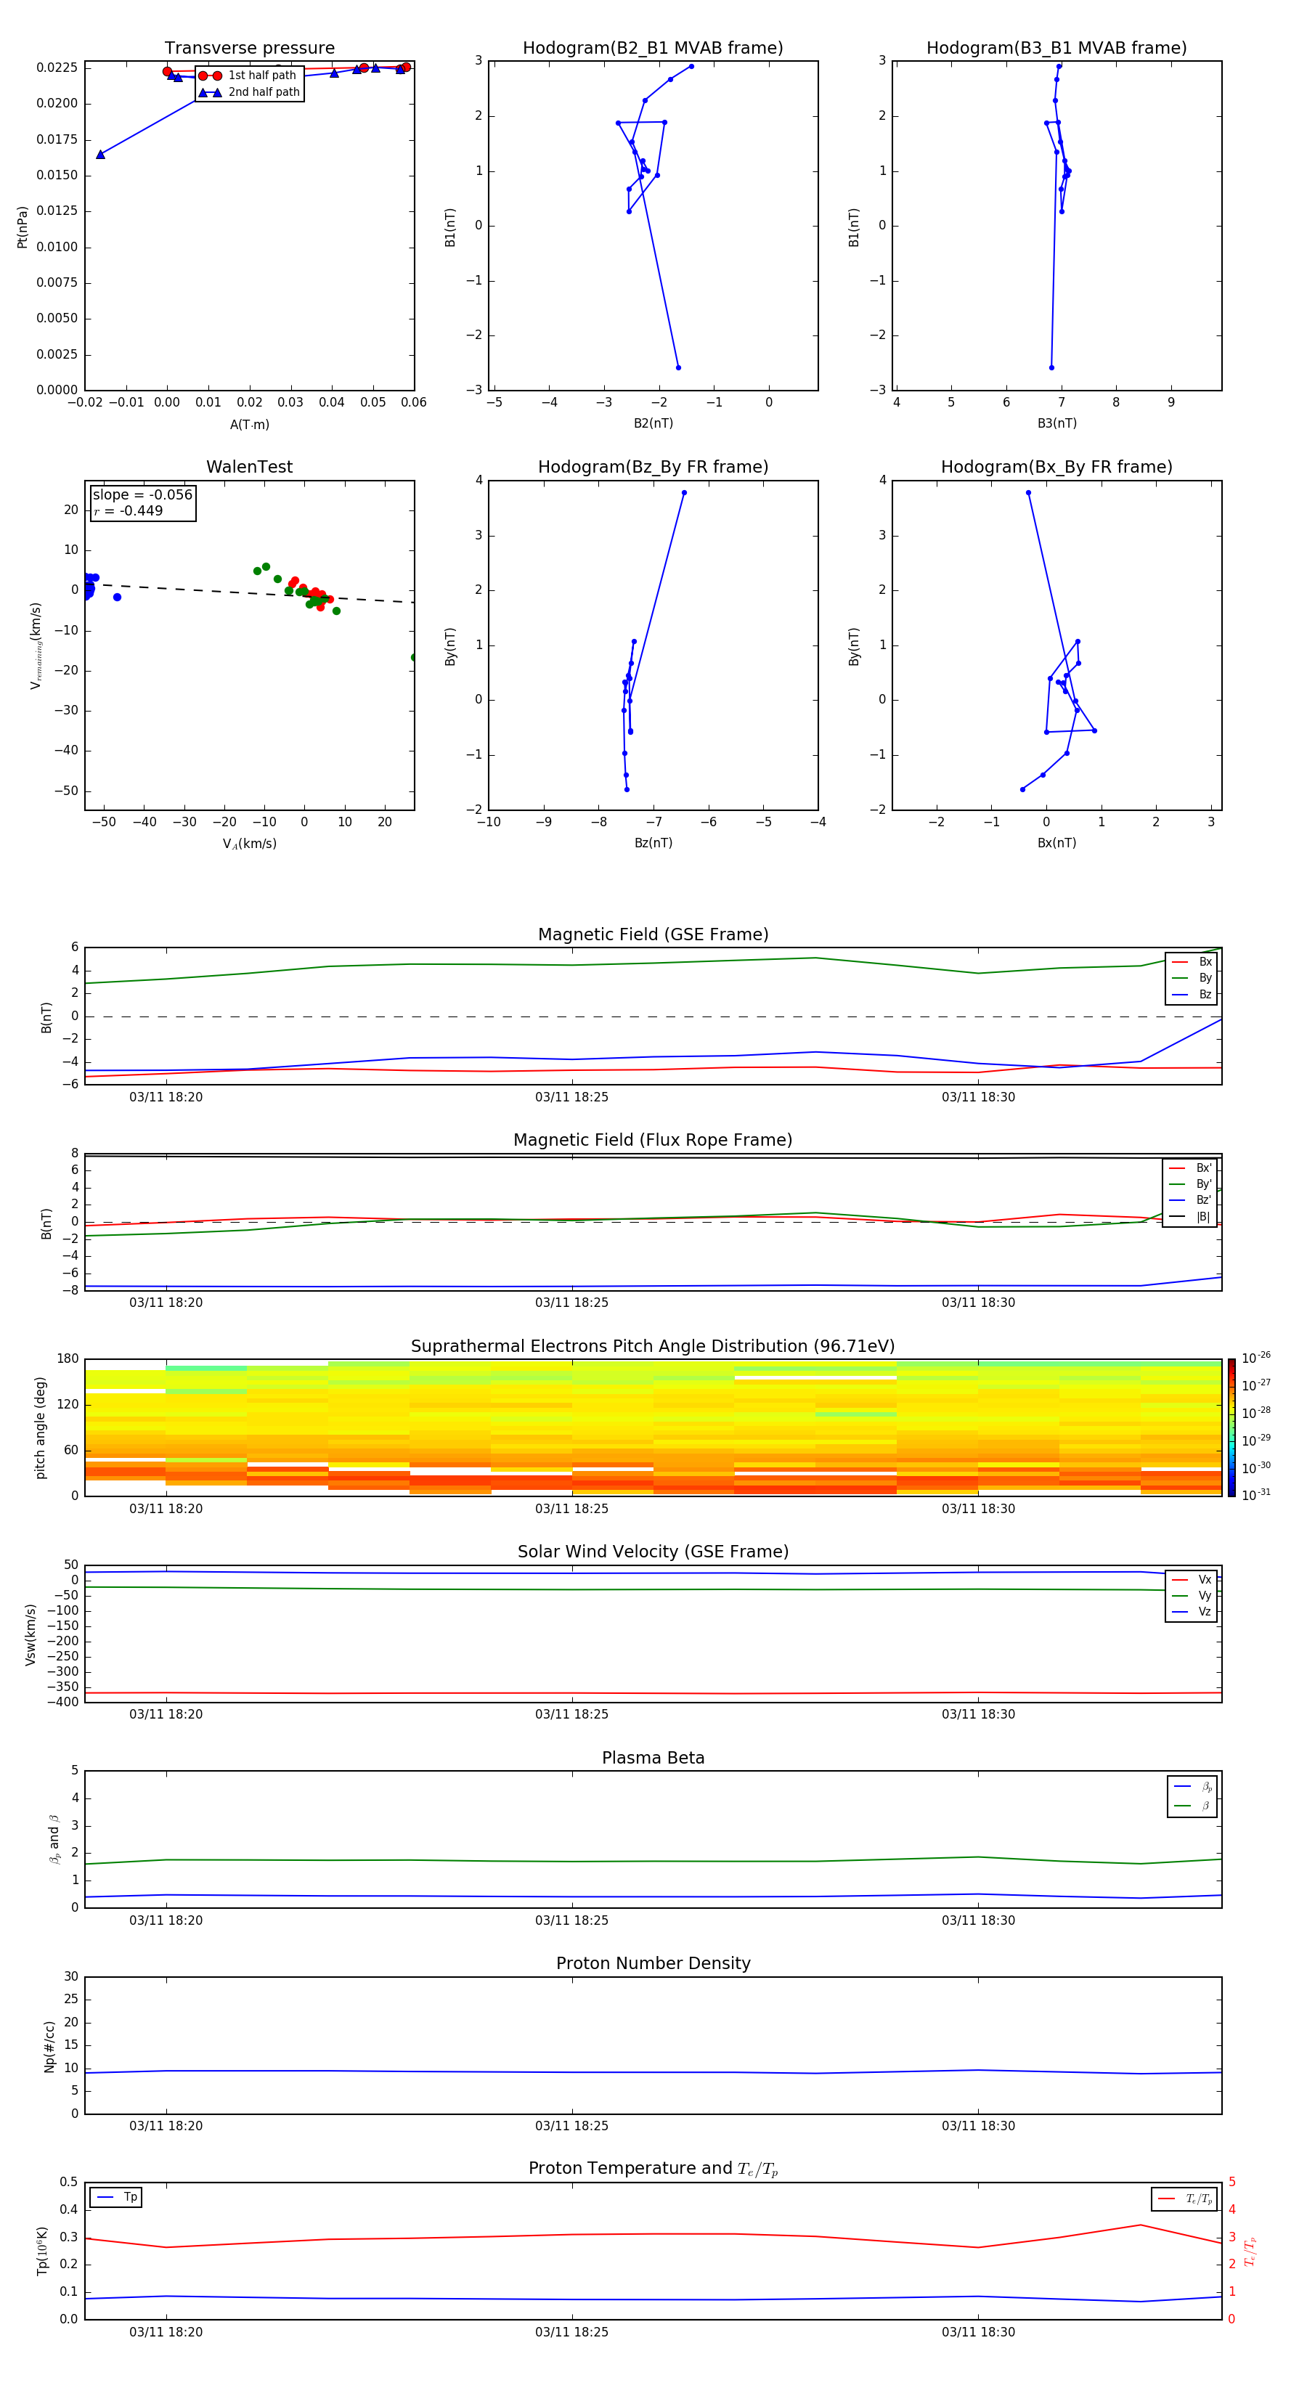Select the 'WalenTest' plot title

point(249,467)
